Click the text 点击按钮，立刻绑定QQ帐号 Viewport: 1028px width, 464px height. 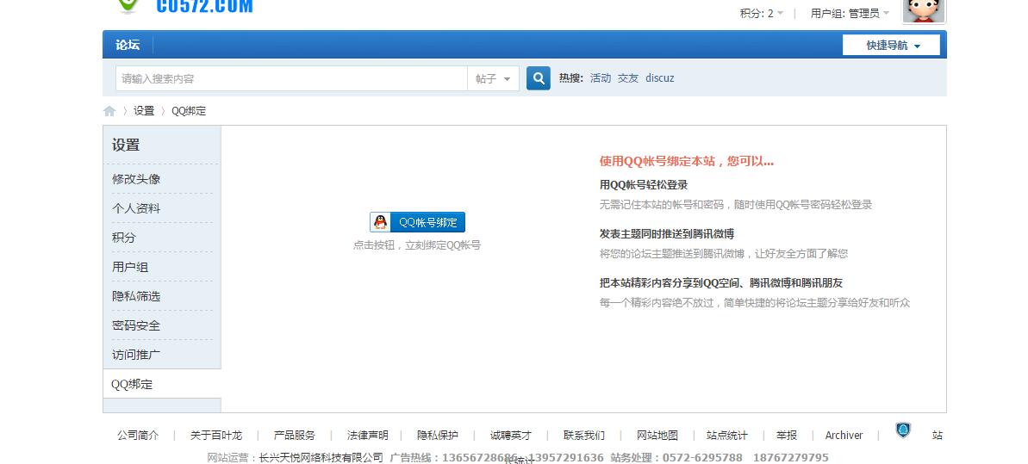417,245
